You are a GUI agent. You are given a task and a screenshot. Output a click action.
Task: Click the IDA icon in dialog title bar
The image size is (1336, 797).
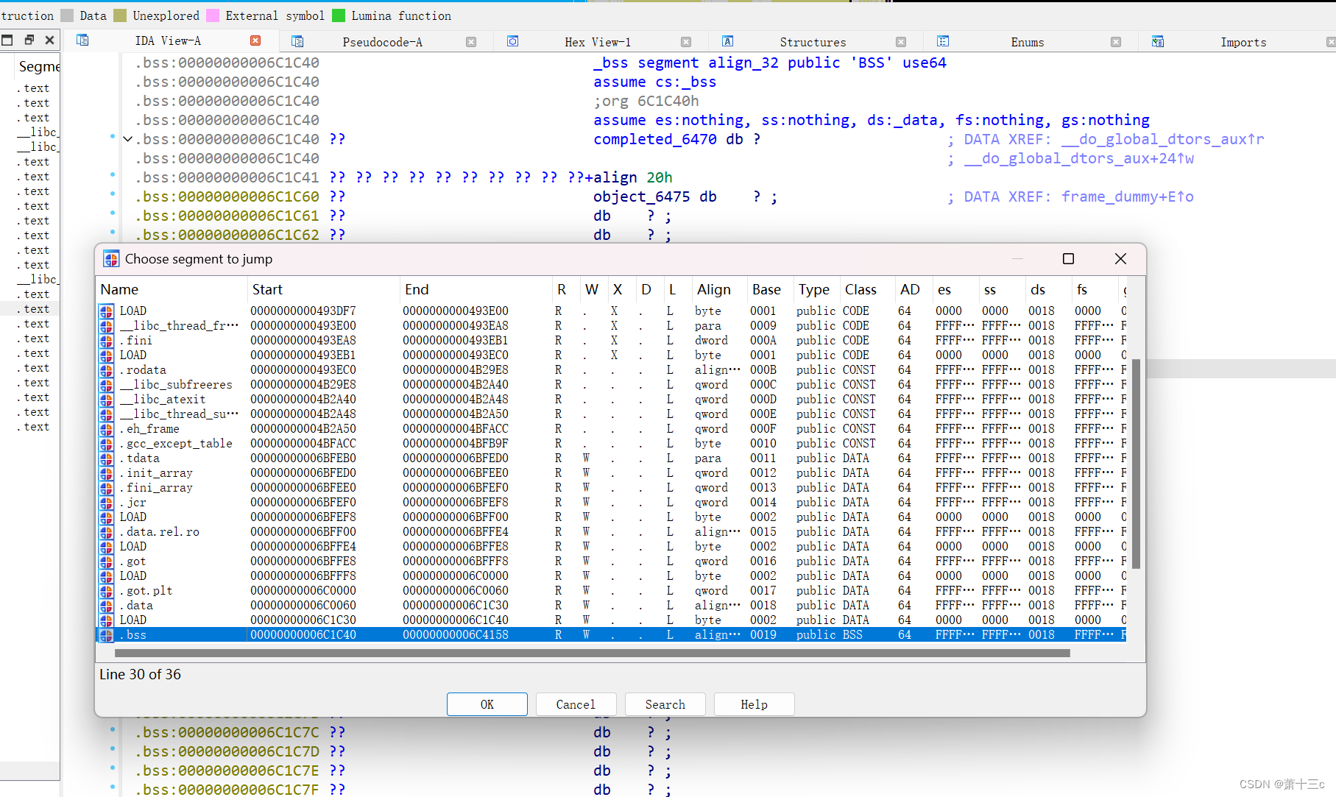click(x=111, y=259)
